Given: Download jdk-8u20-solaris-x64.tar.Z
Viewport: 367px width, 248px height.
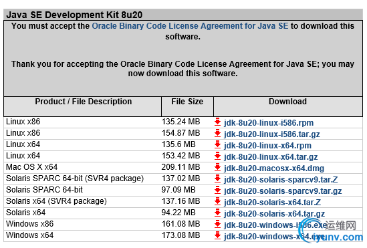Looking at the screenshot, I should (x=273, y=203).
